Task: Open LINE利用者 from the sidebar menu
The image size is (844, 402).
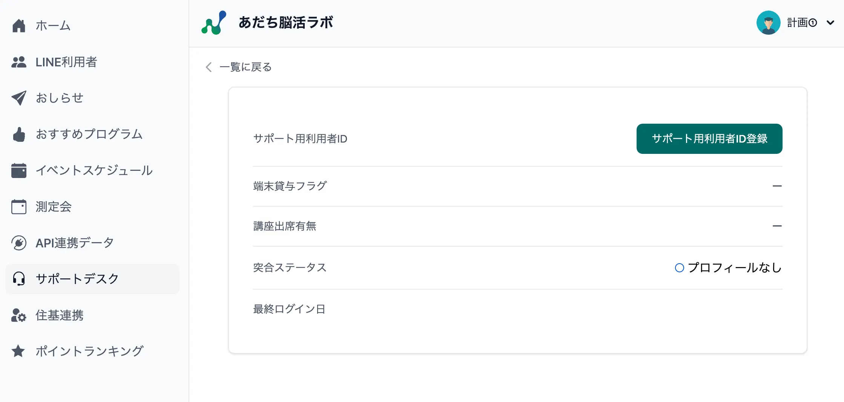Action: (x=66, y=61)
